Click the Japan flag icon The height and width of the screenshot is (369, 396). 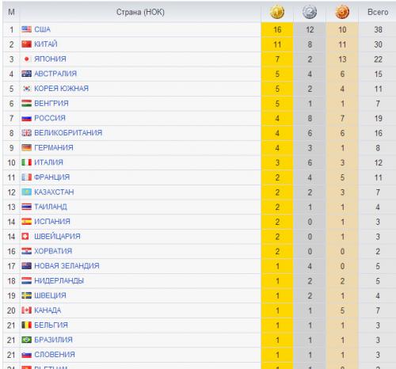[26, 59]
